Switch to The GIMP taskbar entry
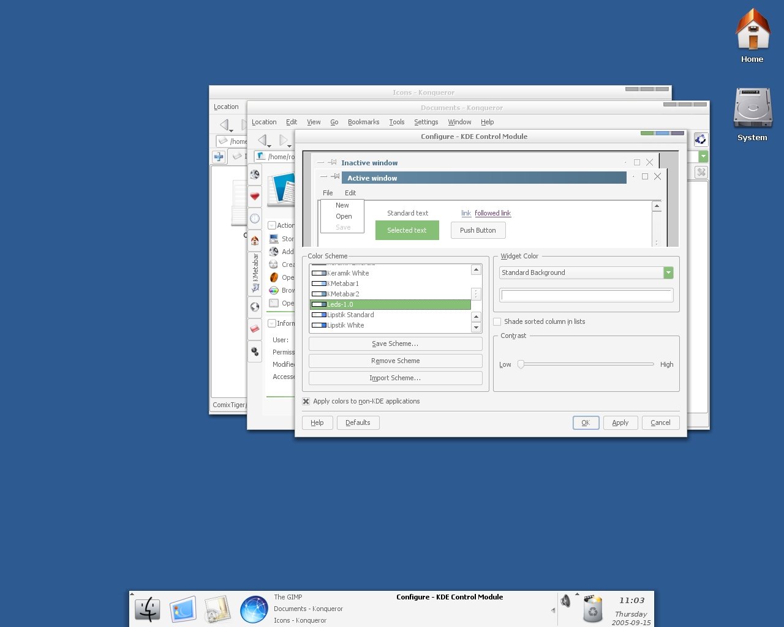Viewport: 784px width, 627px height. click(x=288, y=597)
